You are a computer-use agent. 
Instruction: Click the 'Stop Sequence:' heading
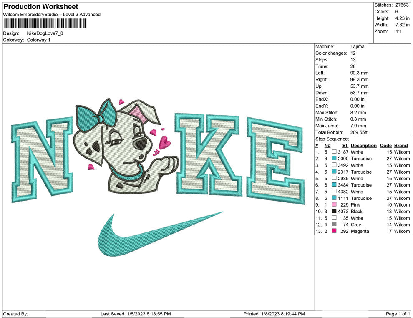click(332, 139)
